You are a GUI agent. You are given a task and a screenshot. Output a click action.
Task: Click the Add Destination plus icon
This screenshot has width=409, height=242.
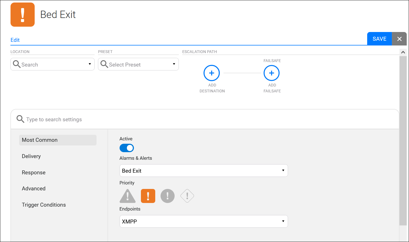(212, 73)
